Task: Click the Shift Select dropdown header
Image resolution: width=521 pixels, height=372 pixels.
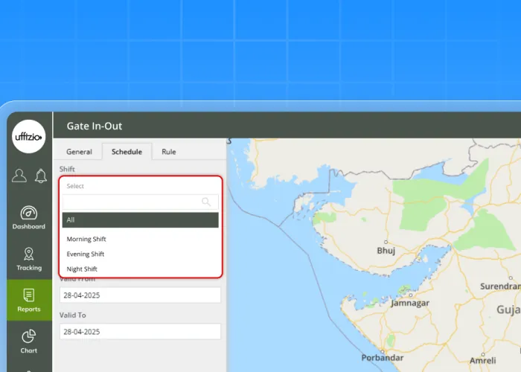Action: click(x=140, y=186)
